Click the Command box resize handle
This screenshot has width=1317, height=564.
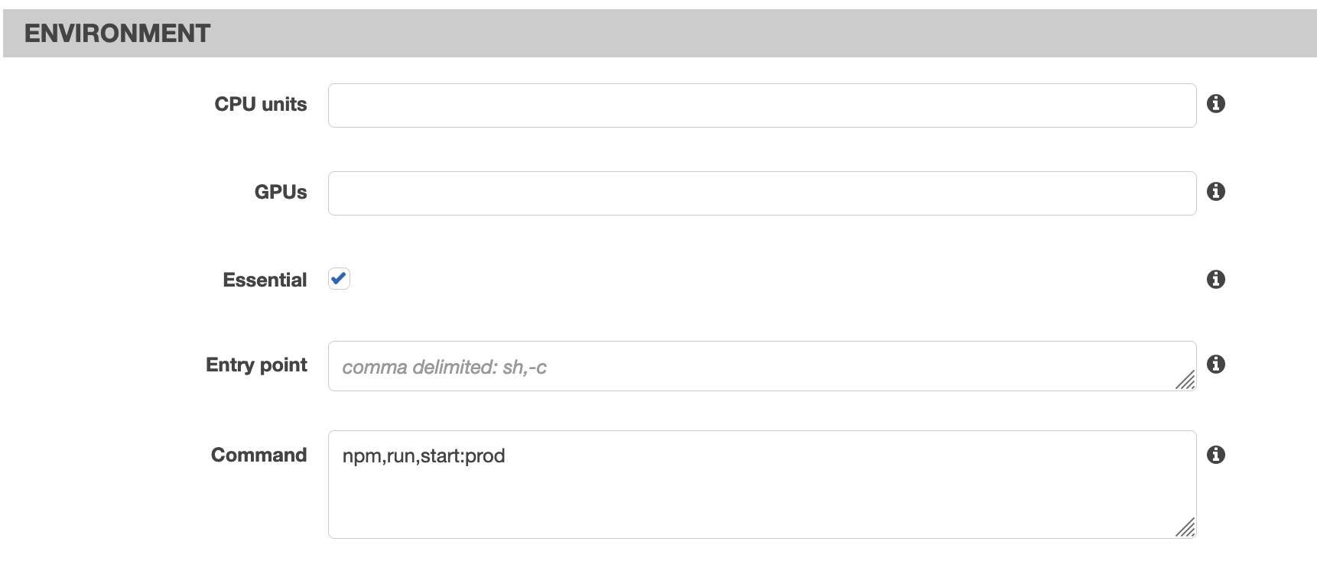(1185, 527)
